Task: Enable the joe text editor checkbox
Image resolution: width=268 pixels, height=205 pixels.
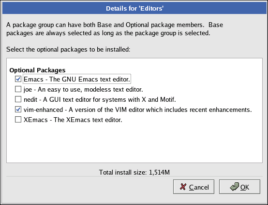Action: pyautogui.click(x=18, y=89)
